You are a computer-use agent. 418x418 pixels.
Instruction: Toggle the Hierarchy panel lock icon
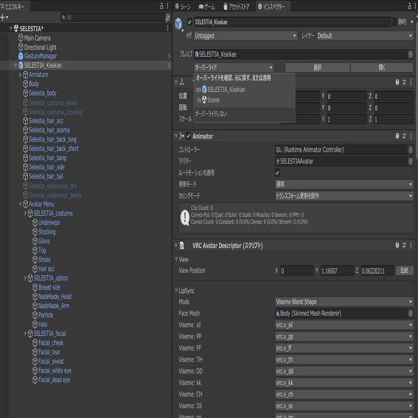coord(161,6)
